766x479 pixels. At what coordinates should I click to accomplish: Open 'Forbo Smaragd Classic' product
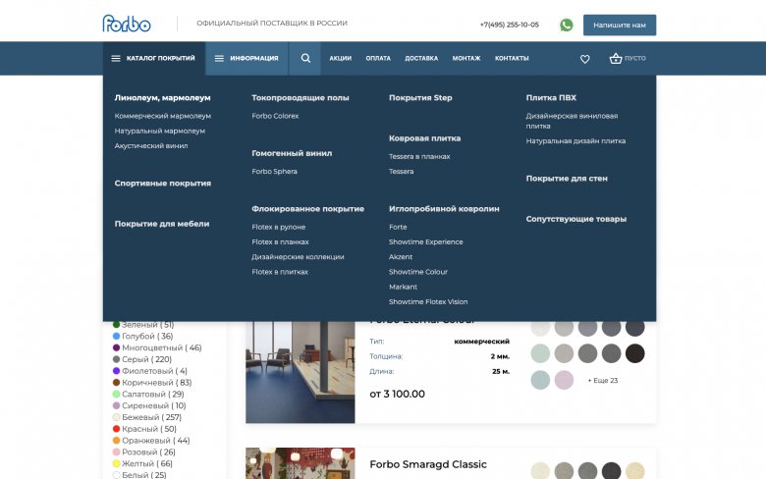[x=428, y=464]
